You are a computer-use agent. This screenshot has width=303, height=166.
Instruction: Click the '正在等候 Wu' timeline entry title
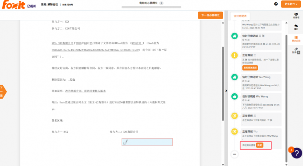[250, 131]
